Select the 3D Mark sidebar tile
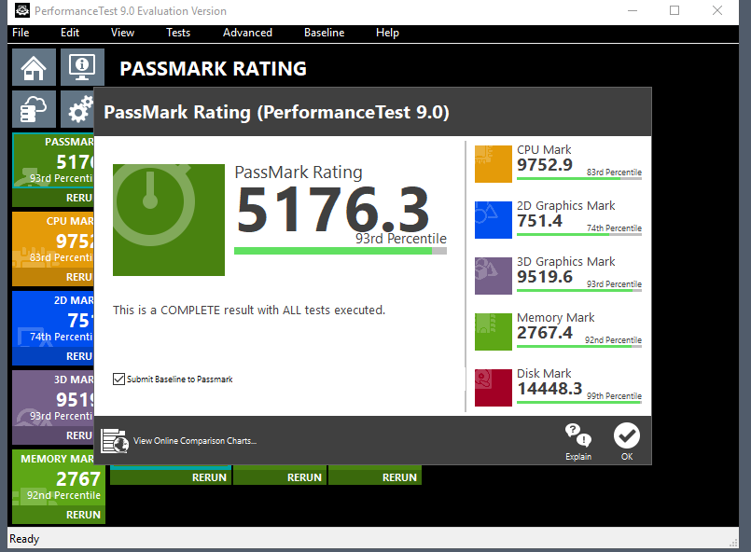Image resolution: width=751 pixels, height=552 pixels. tap(53, 399)
